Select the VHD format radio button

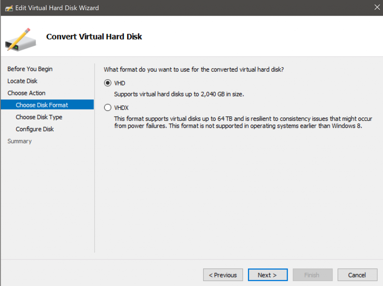pyautogui.click(x=108, y=83)
